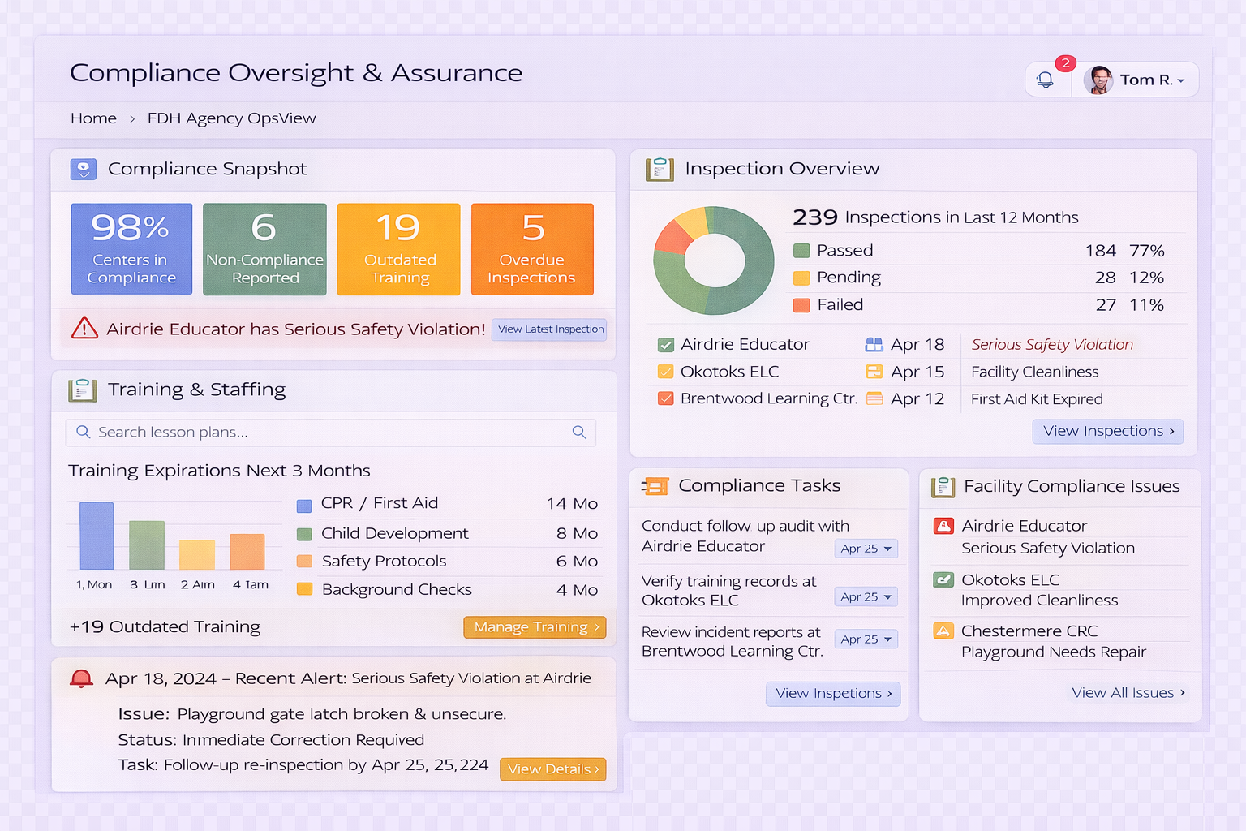The height and width of the screenshot is (831, 1246).
Task: Click the red warning triangle alert icon
Action: point(84,329)
